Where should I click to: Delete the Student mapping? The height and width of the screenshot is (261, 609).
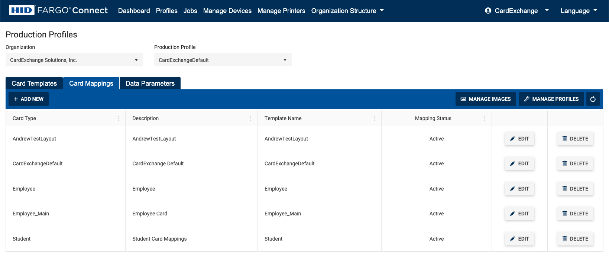(575, 239)
